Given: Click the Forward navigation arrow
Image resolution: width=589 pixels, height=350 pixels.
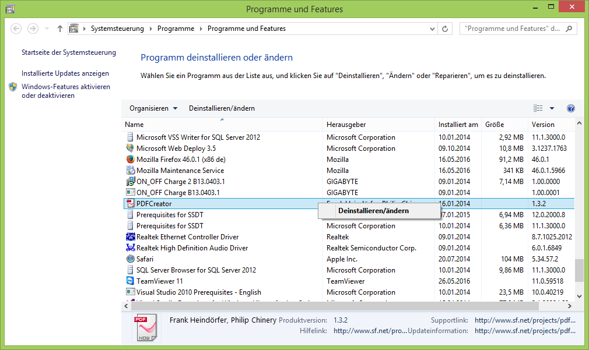Looking at the screenshot, I should (33, 29).
